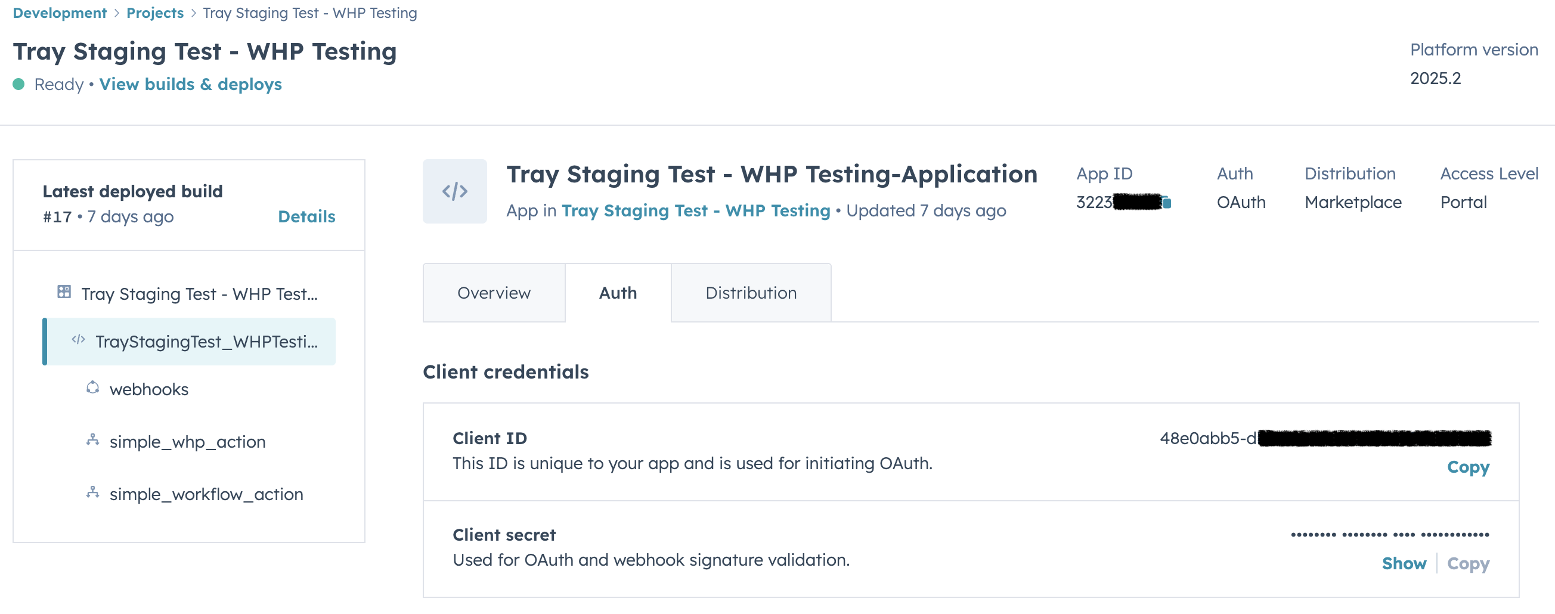Select the Auth tab
This screenshot has height=614, width=1555.
(x=618, y=293)
